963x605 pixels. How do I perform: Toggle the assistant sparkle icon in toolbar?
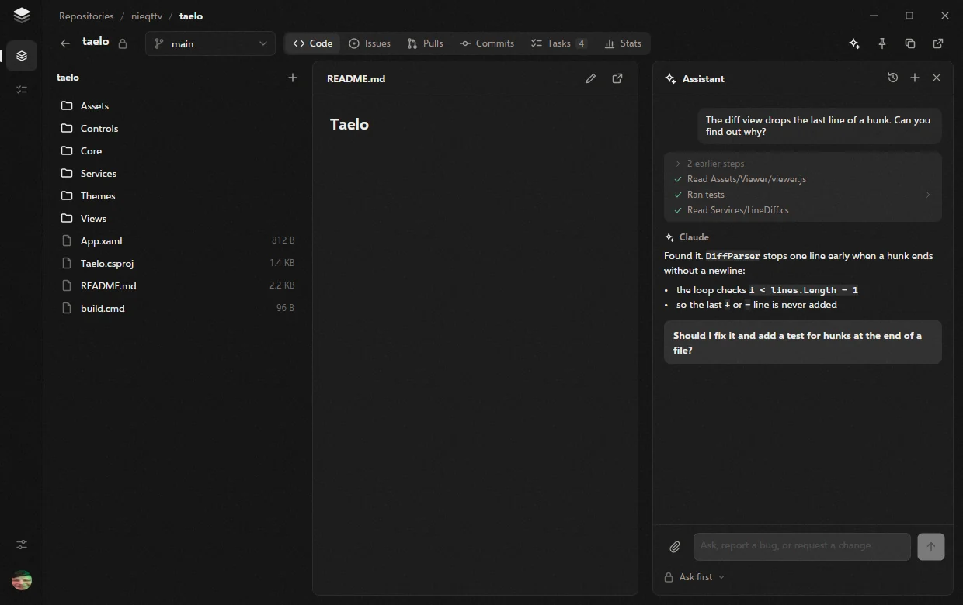click(854, 43)
